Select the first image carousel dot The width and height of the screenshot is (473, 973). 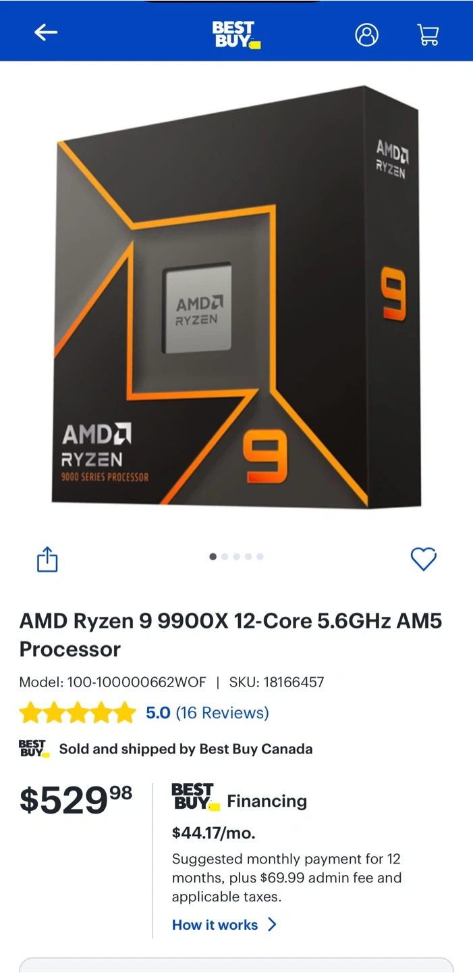coord(213,557)
